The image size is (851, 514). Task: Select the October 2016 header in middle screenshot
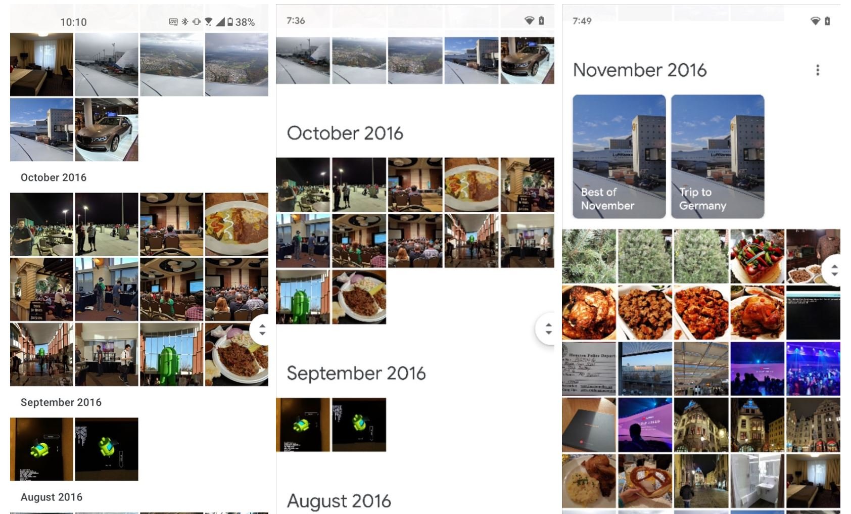[x=345, y=133]
